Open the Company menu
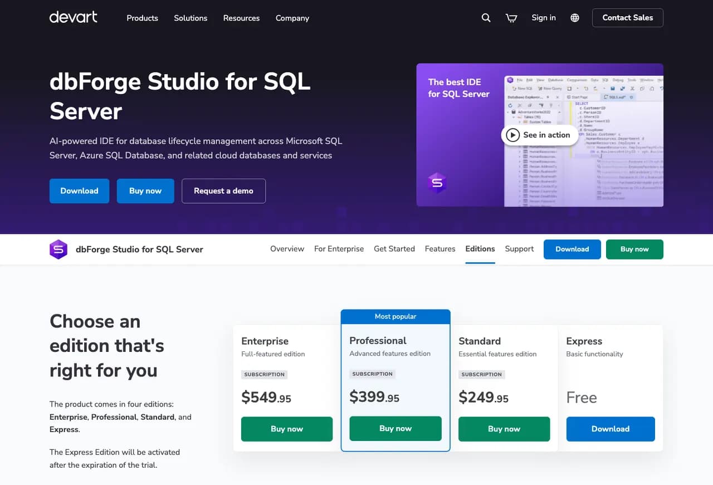Image resolution: width=713 pixels, height=485 pixels. pyautogui.click(x=292, y=18)
